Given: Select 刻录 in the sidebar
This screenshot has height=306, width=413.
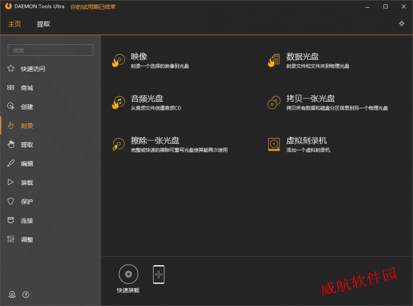Looking at the screenshot, I should click(27, 126).
